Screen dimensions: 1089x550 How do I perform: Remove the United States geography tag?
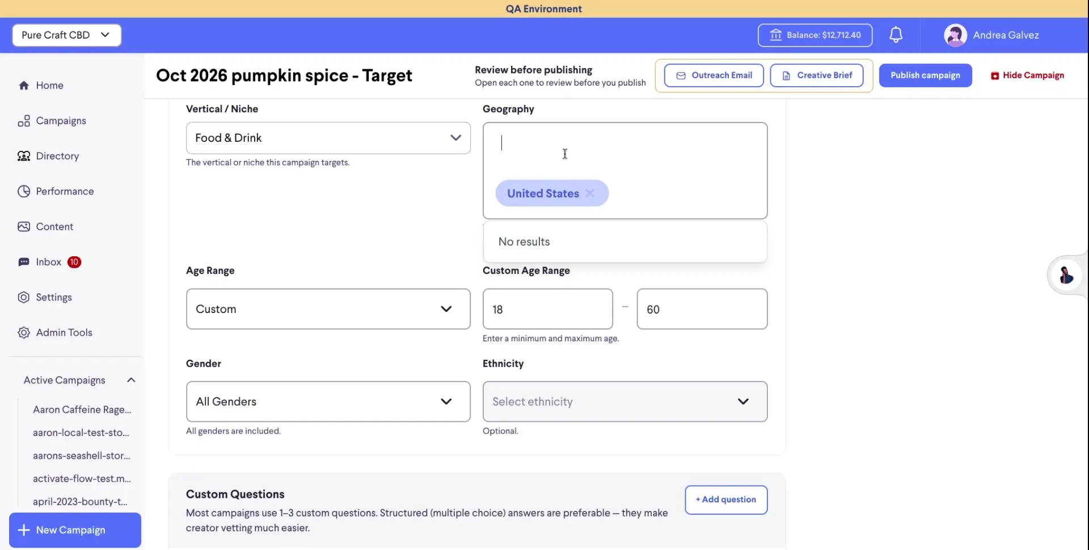[x=590, y=193]
